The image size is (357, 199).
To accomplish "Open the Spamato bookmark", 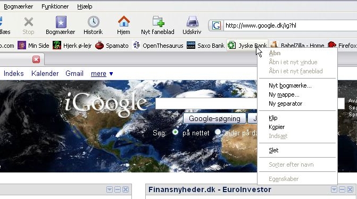I will click(x=112, y=46).
